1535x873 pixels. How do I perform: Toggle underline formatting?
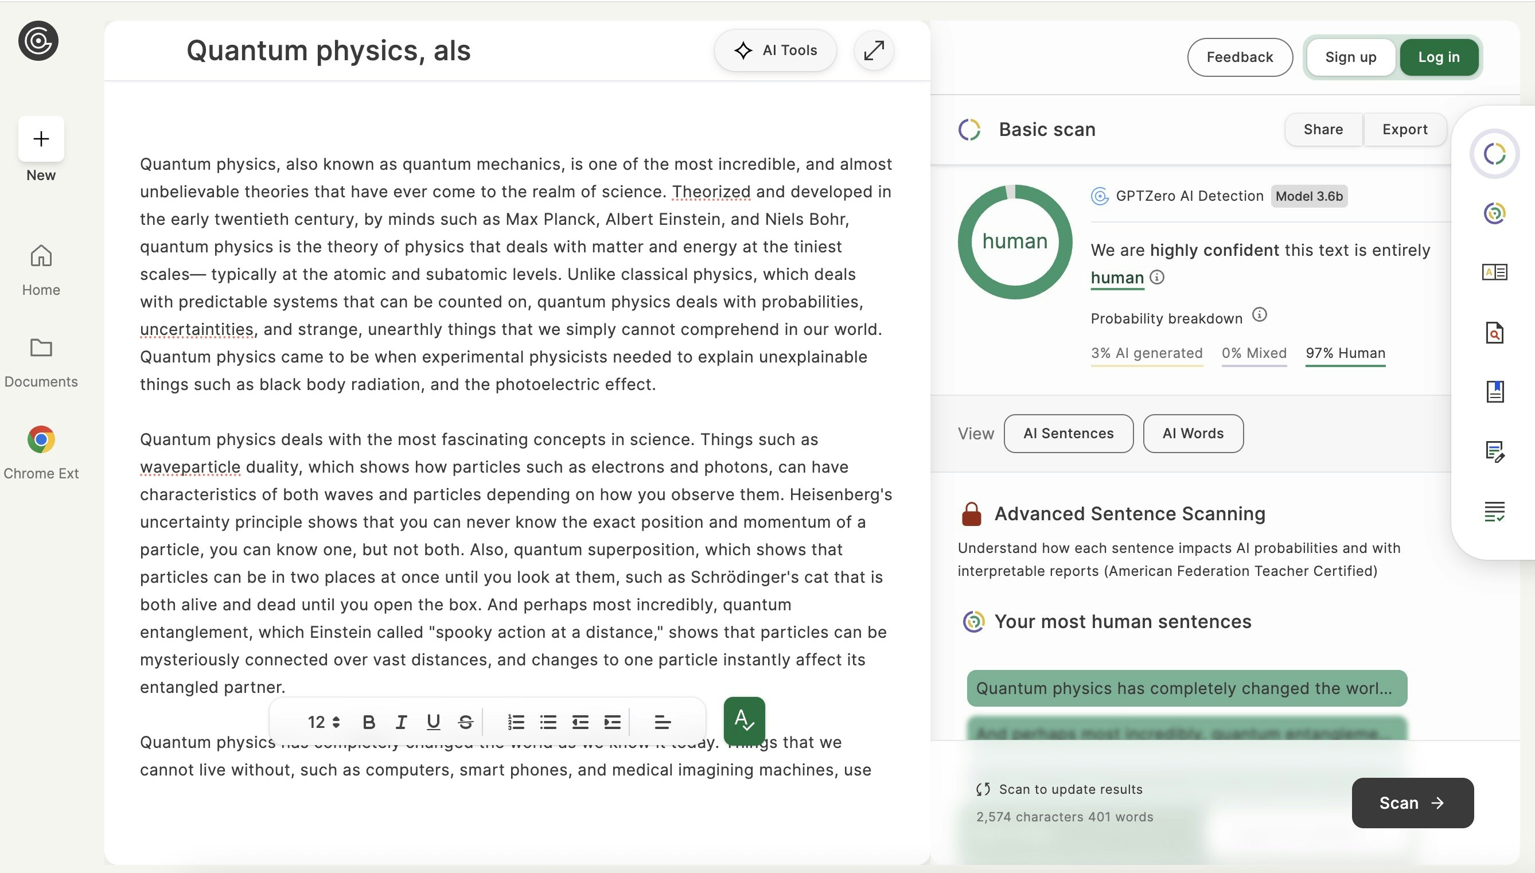(433, 722)
